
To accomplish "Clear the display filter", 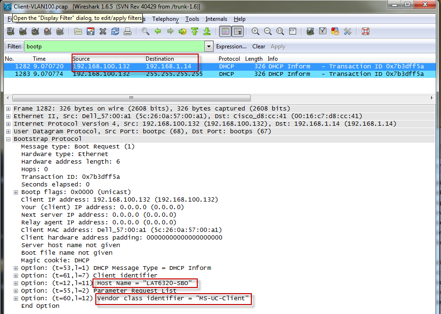I will tap(258, 46).
